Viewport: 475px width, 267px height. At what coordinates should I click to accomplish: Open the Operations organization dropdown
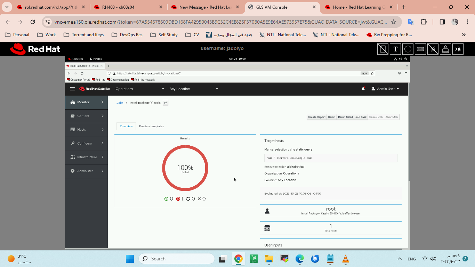pyautogui.click(x=139, y=89)
